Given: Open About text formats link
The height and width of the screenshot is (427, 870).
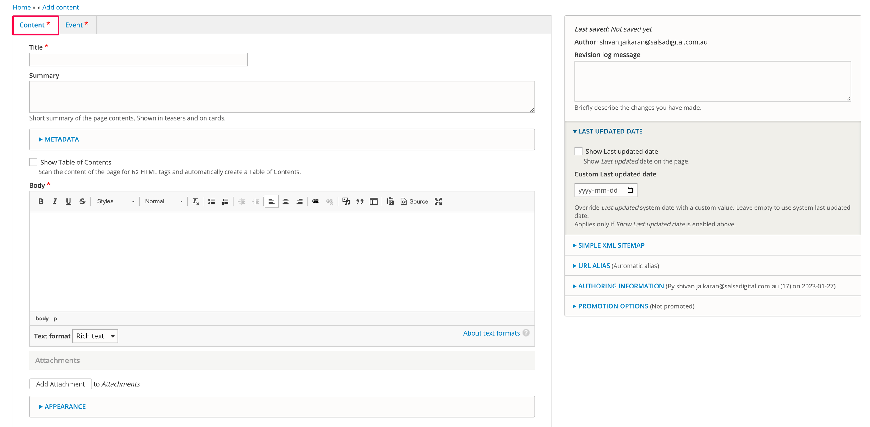Looking at the screenshot, I should tap(491, 333).
